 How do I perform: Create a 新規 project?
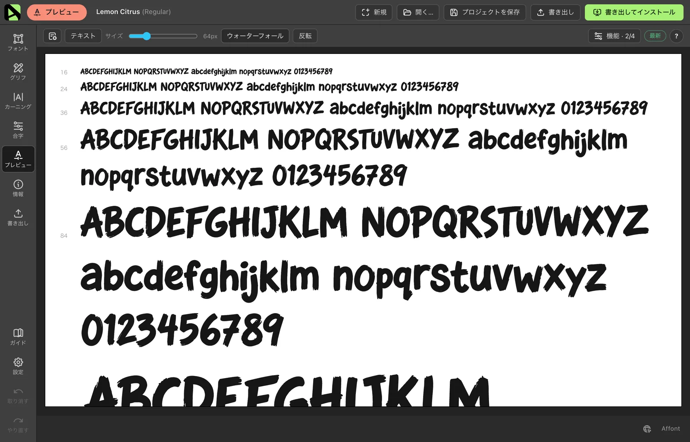pos(374,12)
